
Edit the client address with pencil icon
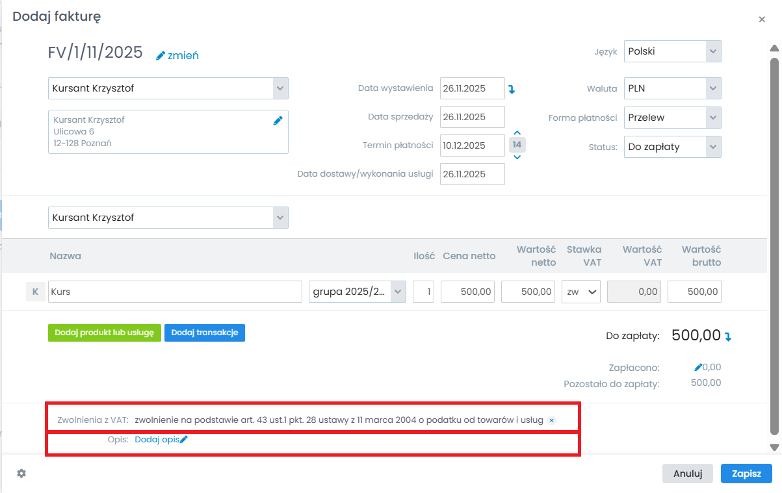tap(278, 120)
